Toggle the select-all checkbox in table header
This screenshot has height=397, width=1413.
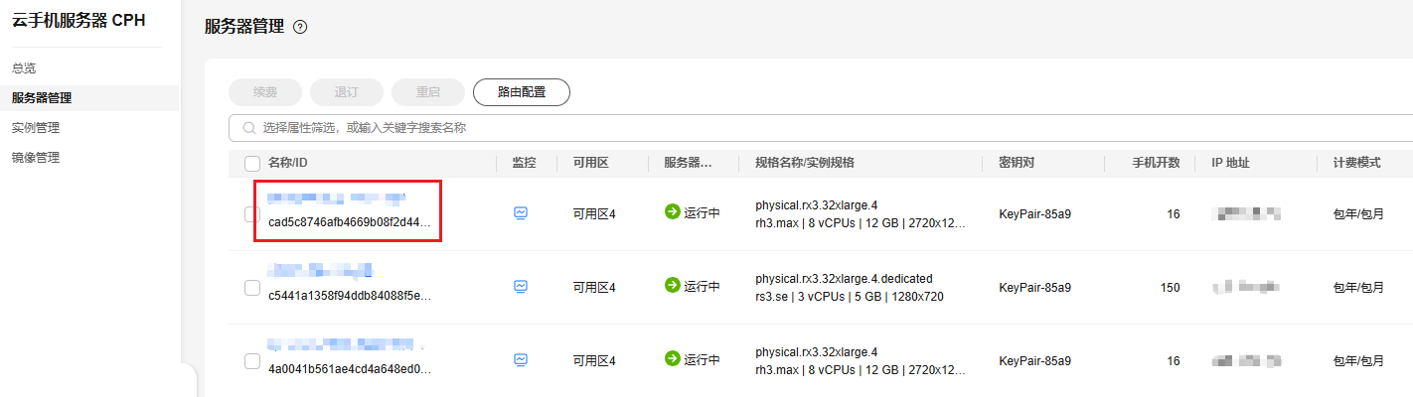coord(252,163)
